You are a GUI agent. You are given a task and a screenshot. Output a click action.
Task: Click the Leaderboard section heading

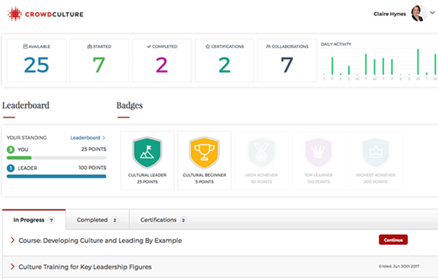[26, 105]
